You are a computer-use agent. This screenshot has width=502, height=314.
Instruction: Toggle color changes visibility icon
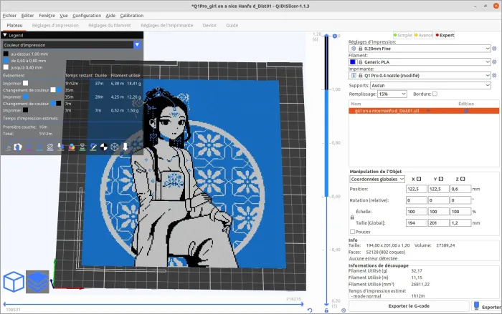pyautogui.click(x=72, y=147)
